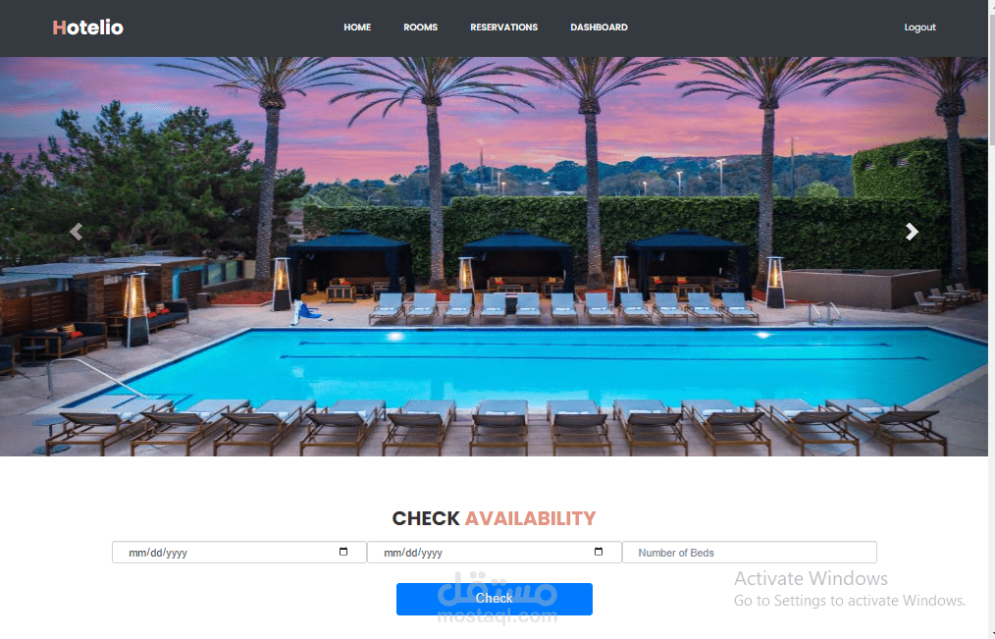Viewport: 995px width, 639px height.
Task: Open the RESERVATIONS page
Action: (x=503, y=27)
